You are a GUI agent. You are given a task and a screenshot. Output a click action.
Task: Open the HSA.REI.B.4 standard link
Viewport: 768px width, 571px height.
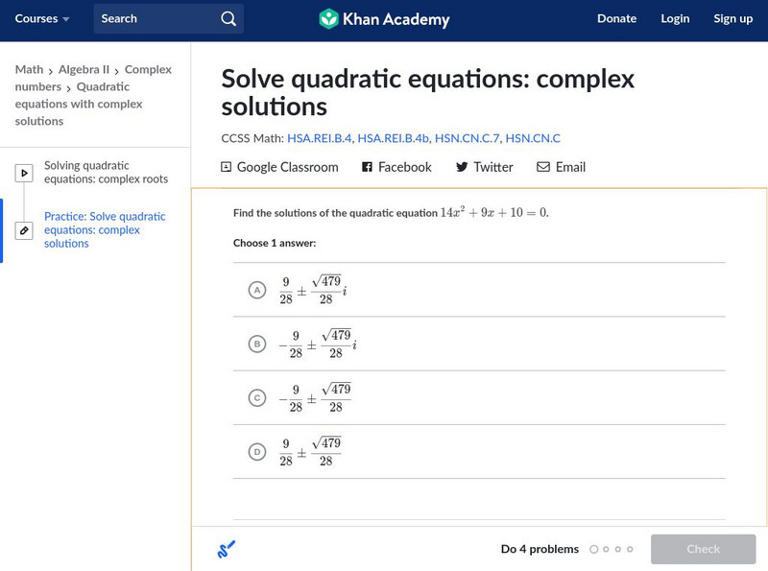[x=319, y=138]
